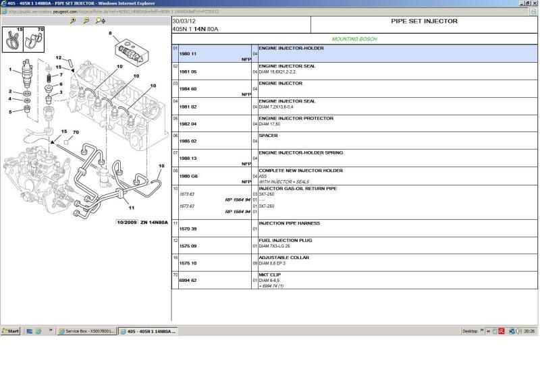Select COMPLETE NEW INJECTOR HOLDER row
This screenshot has height=383, width=540.
(354, 176)
